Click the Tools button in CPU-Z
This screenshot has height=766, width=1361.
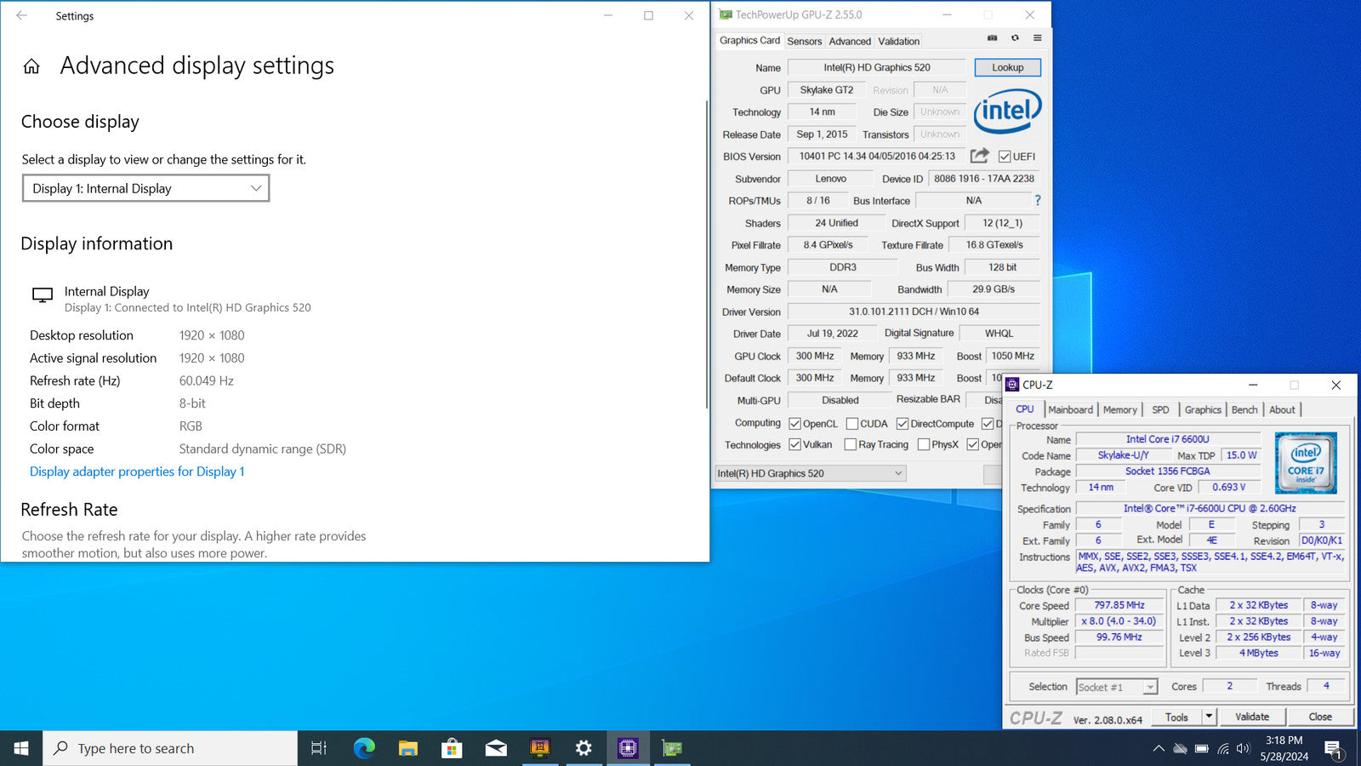pos(1176,717)
